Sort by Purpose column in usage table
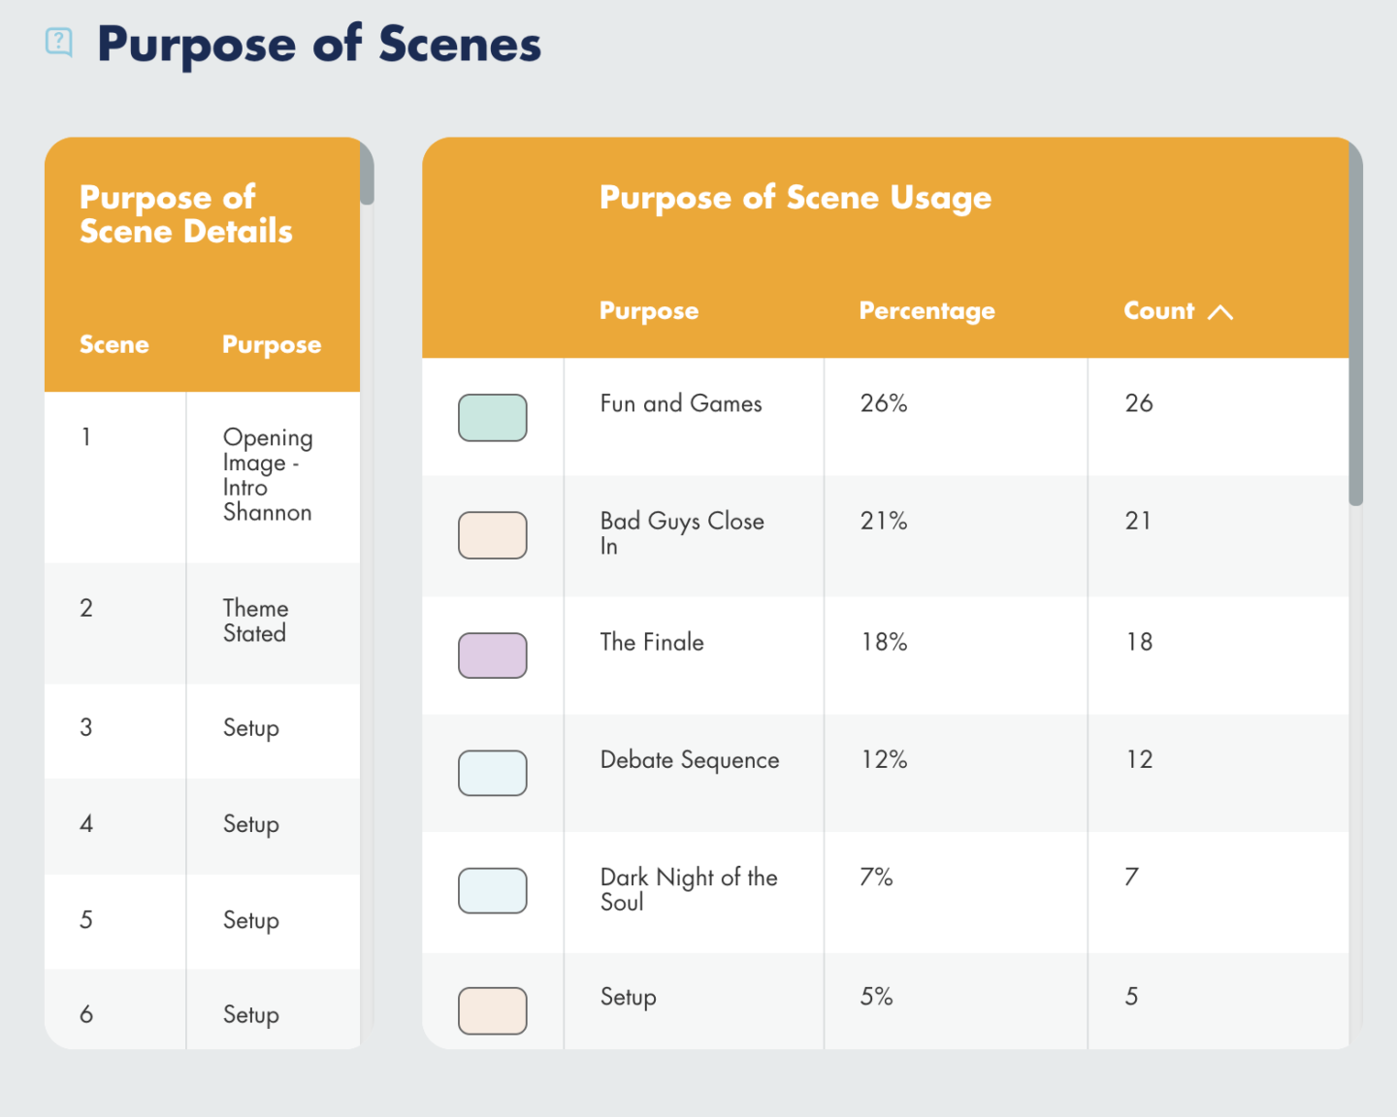1397x1117 pixels. pyautogui.click(x=649, y=311)
